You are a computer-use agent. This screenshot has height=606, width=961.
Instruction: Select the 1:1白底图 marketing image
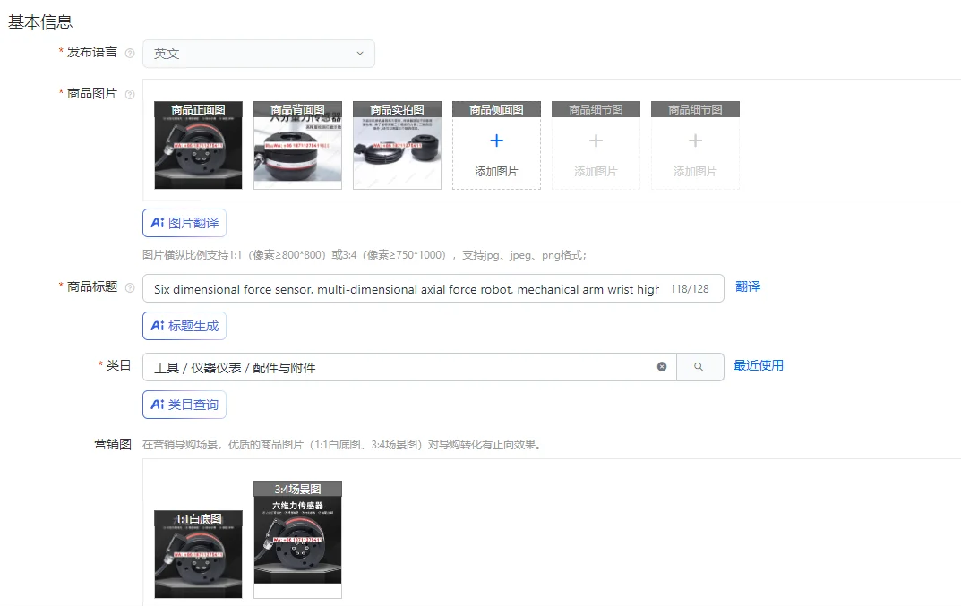pyautogui.click(x=198, y=554)
